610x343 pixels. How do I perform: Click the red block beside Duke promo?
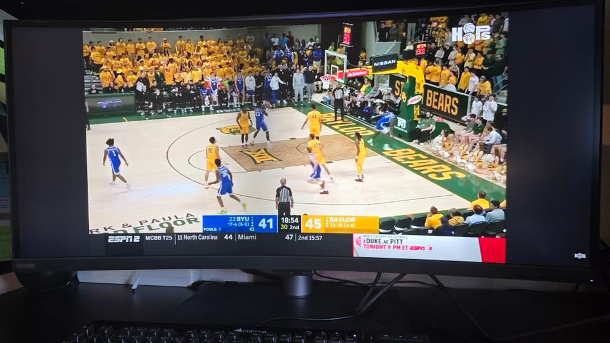[x=492, y=250]
